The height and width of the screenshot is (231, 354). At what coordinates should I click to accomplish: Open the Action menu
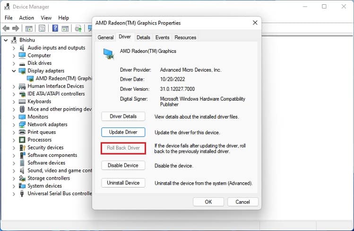(x=26, y=18)
